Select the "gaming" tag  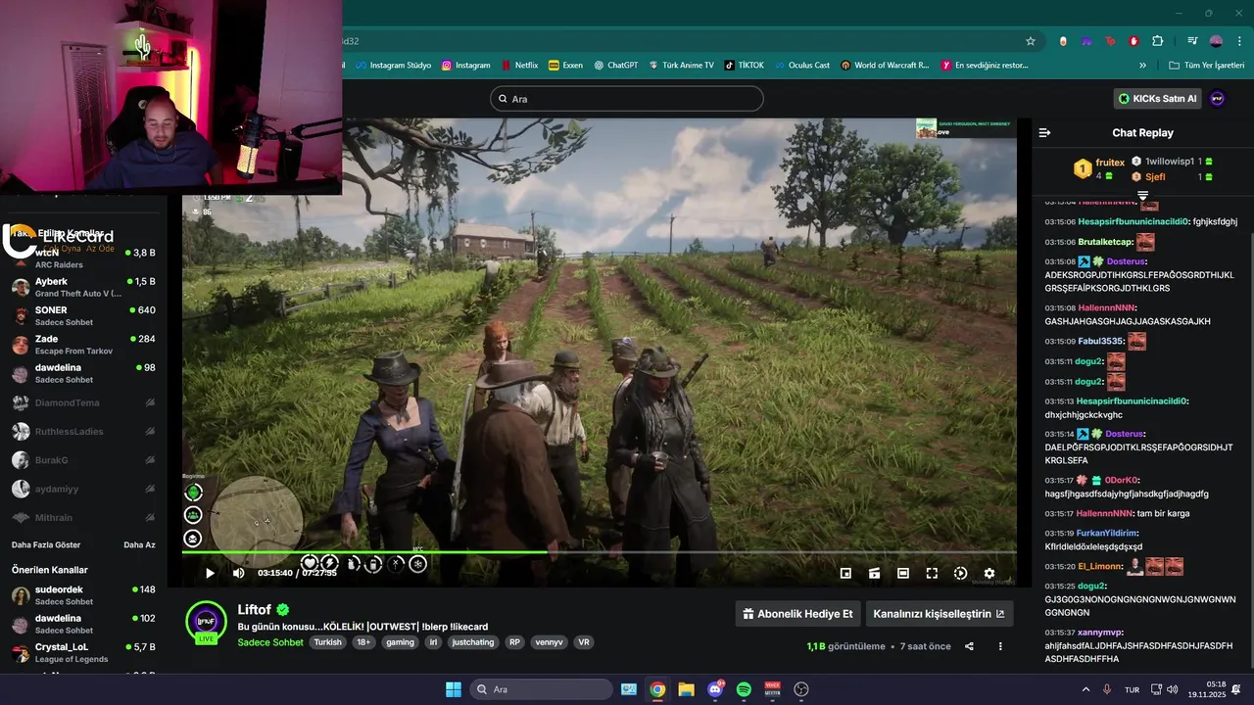coord(400,642)
